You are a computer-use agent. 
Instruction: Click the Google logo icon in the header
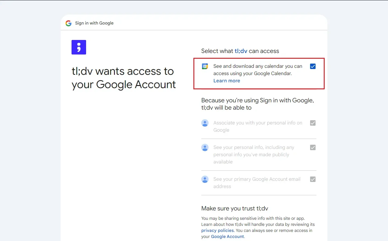(69, 23)
